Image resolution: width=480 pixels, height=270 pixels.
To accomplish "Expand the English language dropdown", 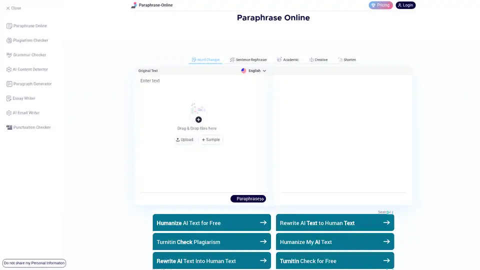I will [254, 71].
